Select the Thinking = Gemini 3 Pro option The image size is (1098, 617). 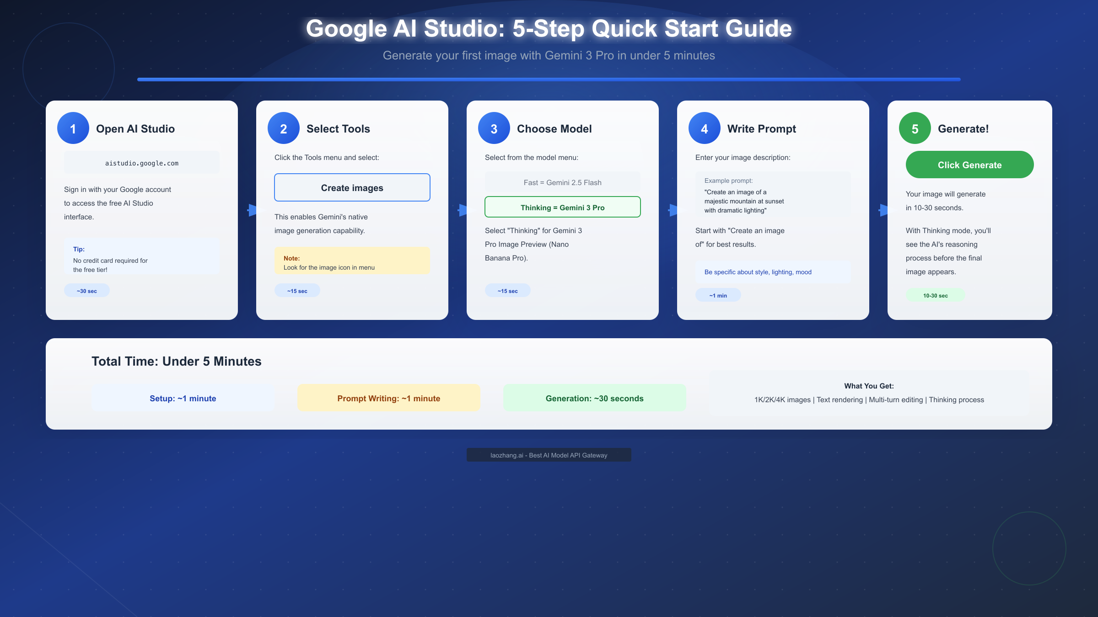pyautogui.click(x=562, y=207)
